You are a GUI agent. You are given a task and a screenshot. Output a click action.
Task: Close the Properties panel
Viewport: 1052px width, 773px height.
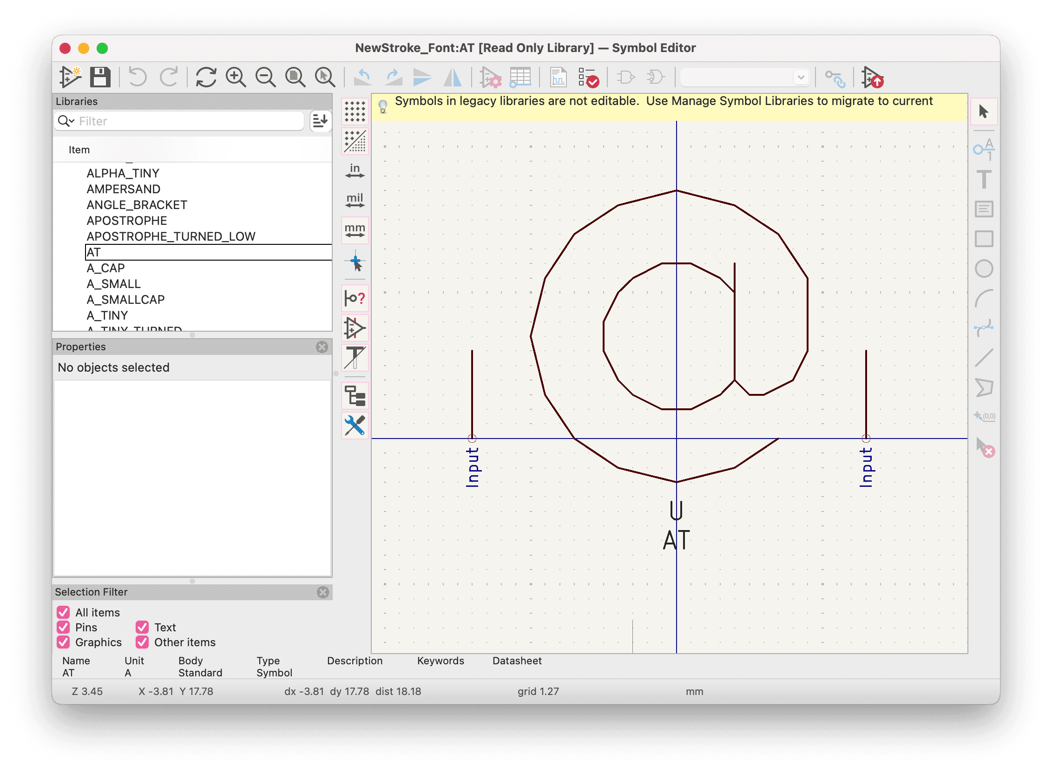coord(322,347)
